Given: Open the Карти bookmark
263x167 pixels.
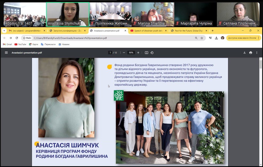Looking at the screenshot, I should pos(33,44).
